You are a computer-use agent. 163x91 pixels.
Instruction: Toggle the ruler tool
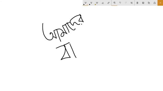pos(108,3)
